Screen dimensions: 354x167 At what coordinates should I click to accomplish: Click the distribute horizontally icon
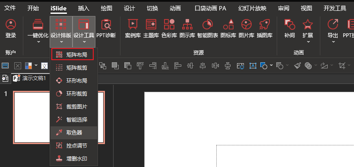(190, 66)
